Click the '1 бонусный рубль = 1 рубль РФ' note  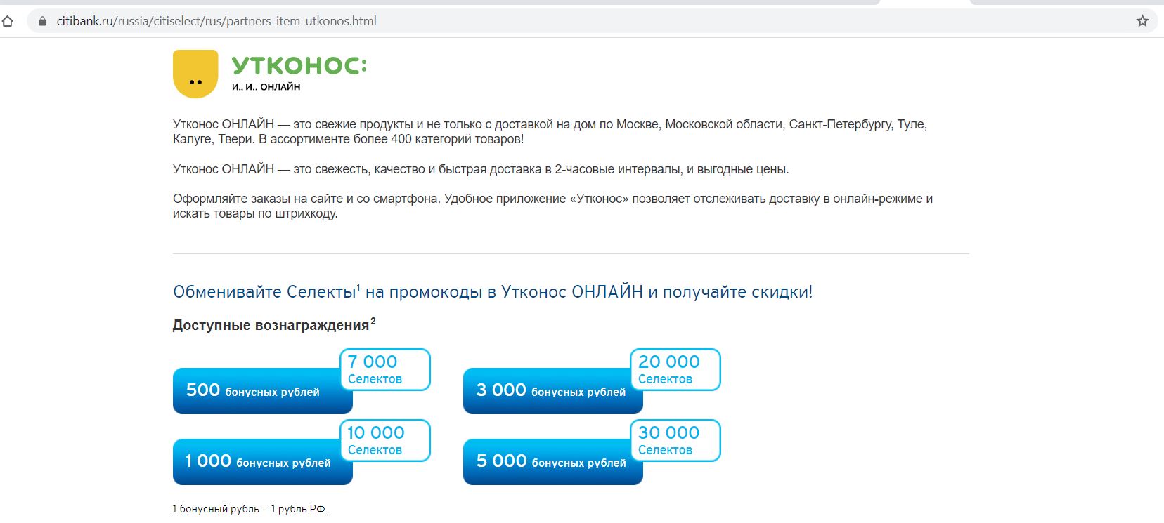pos(250,509)
